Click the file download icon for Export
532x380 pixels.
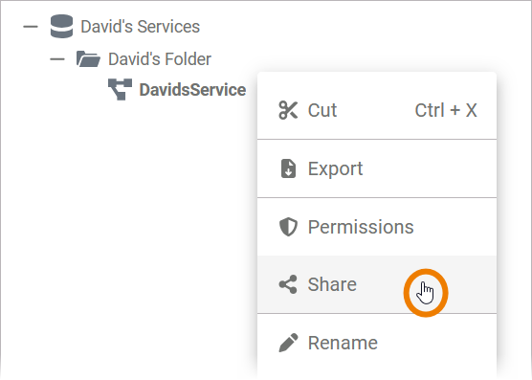tap(288, 168)
